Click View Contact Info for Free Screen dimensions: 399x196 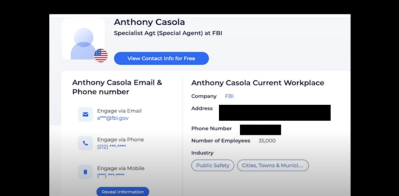(x=161, y=58)
